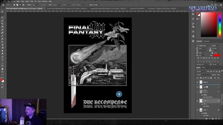Open the Type menu
The image size is (223, 125).
tap(22, 1)
